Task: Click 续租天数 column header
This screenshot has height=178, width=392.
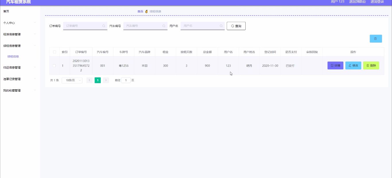Action: pyautogui.click(x=187, y=52)
